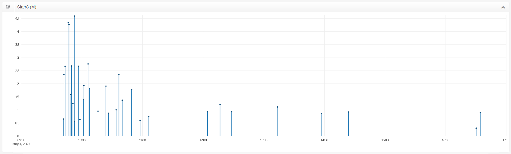The height and width of the screenshot is (154, 511).
Task: Select the data point around 13:15
Action: 278,107
